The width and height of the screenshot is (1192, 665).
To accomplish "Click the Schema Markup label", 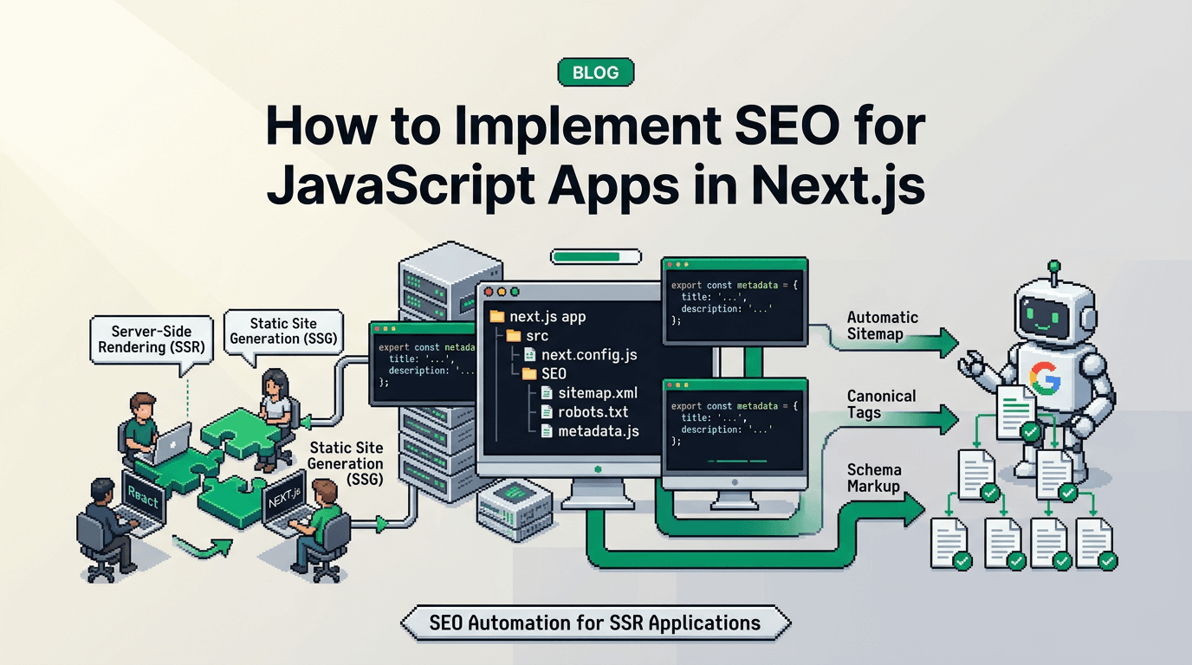I will click(x=873, y=478).
